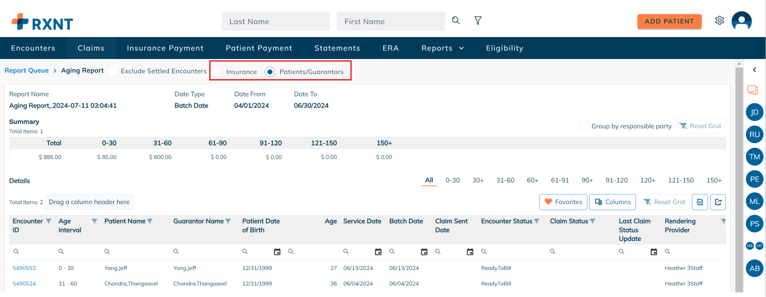Click the Encounter ID column filter icon
This screenshot has height=297, width=766.
(49, 221)
